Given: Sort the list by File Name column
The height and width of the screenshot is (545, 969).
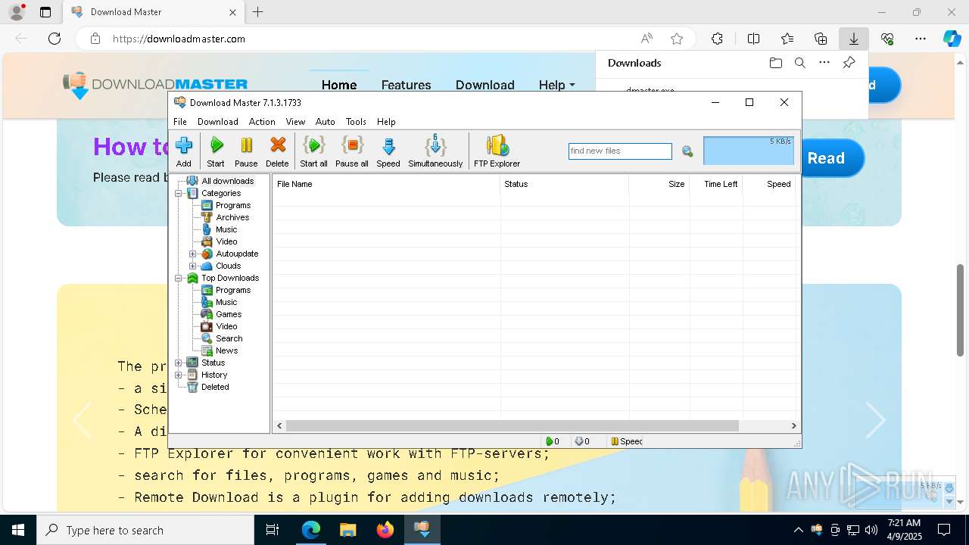Looking at the screenshot, I should pos(386,184).
